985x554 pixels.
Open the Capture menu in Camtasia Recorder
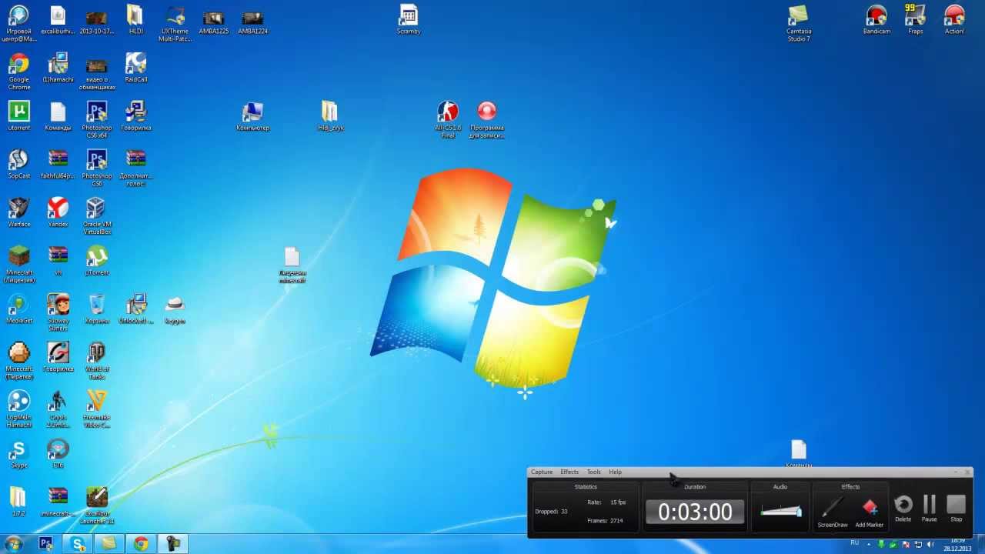click(542, 472)
